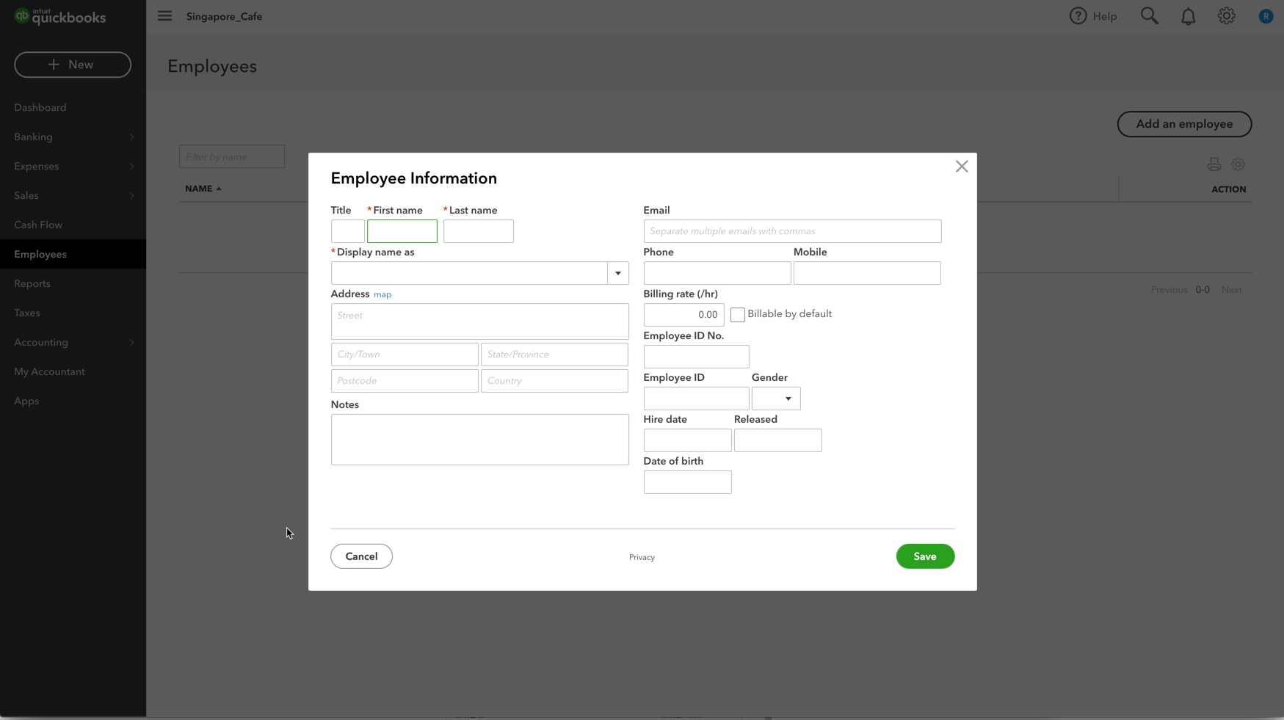Open the Display name as dropdown
Screen dimensions: 1284x720
(x=617, y=273)
